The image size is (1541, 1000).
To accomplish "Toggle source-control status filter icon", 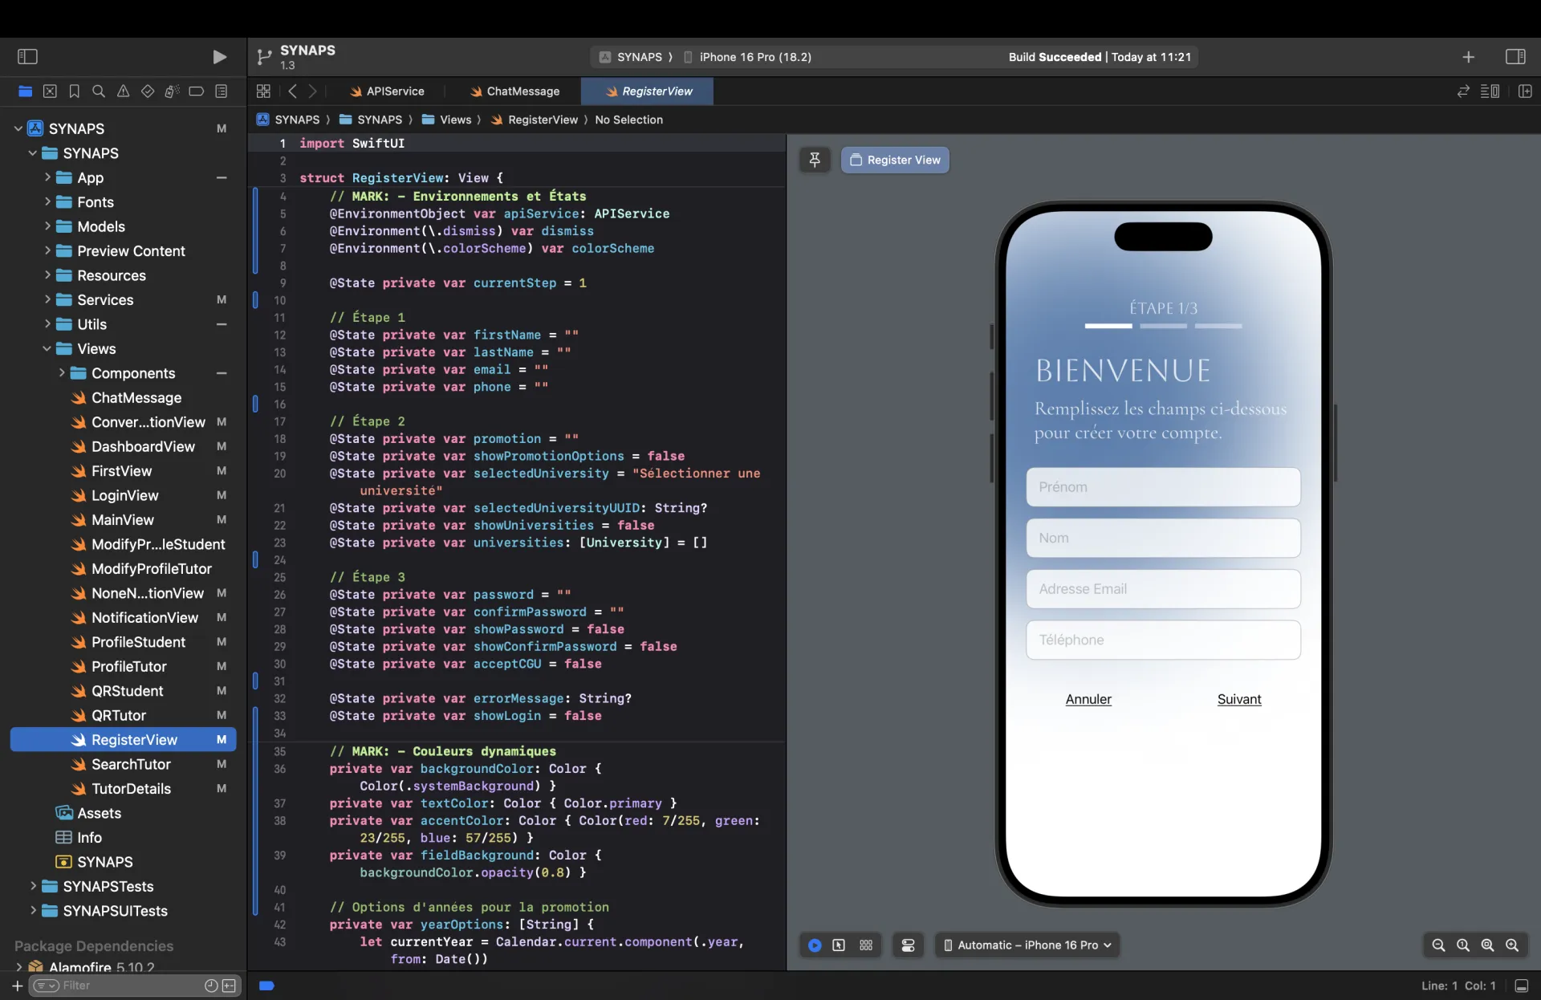I will 229,986.
